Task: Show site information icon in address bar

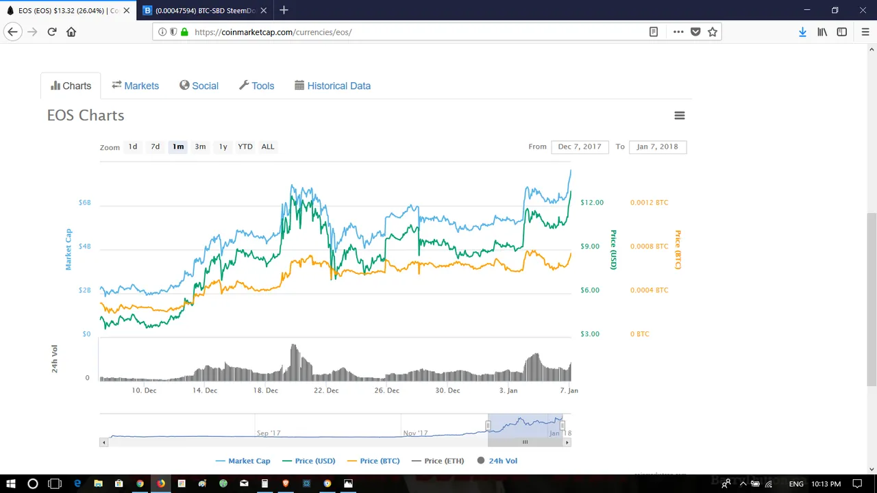Action: (162, 31)
